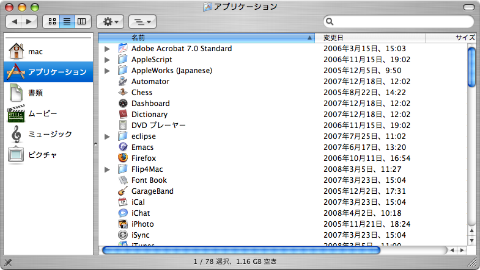The image size is (480, 270).
Task: Go back with the left arrow button
Action: coord(14,21)
